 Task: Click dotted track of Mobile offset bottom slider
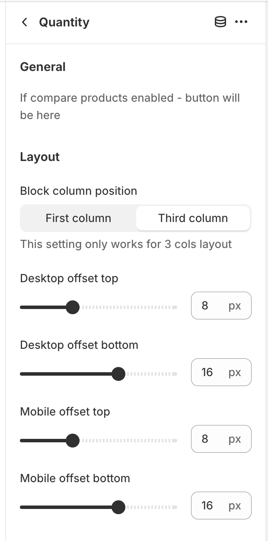pyautogui.click(x=151, y=507)
